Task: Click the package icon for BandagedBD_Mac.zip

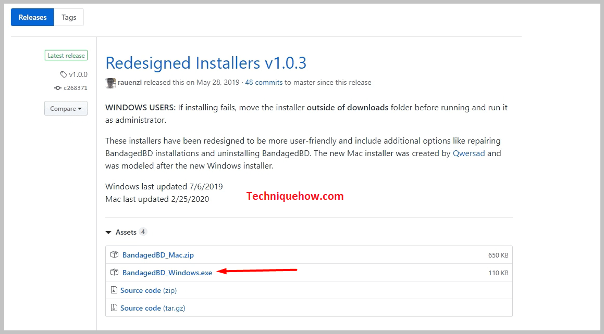Action: (x=115, y=254)
